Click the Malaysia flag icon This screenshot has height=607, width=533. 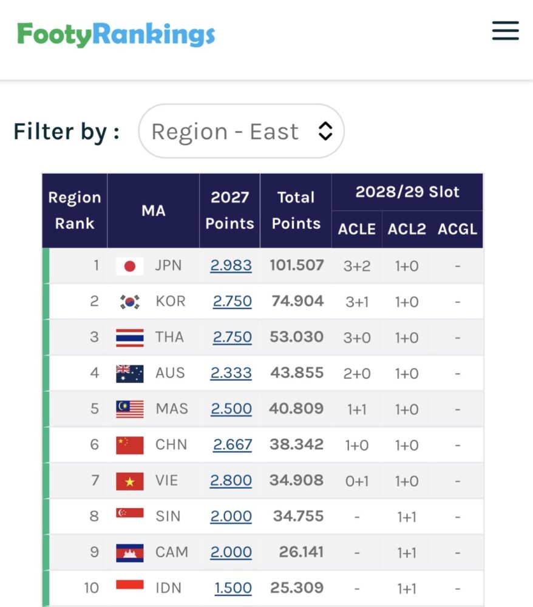tap(130, 409)
